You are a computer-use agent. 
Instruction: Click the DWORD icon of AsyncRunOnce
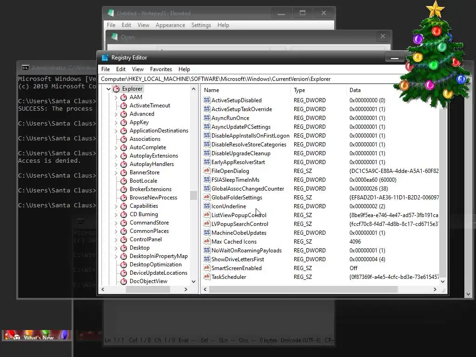(207, 118)
